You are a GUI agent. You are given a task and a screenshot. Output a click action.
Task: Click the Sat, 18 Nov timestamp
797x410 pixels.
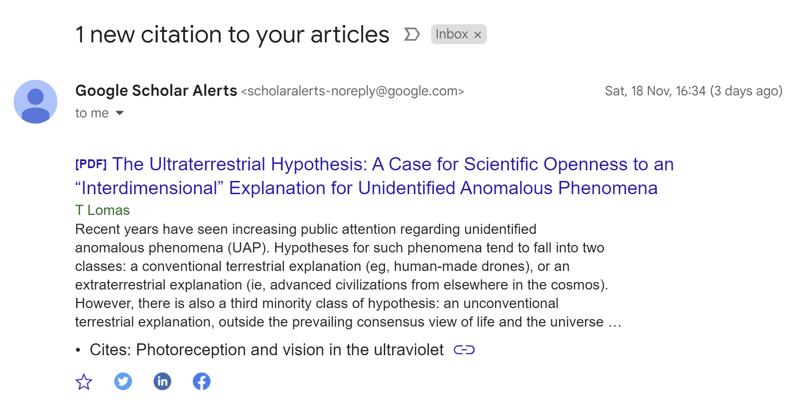693,91
